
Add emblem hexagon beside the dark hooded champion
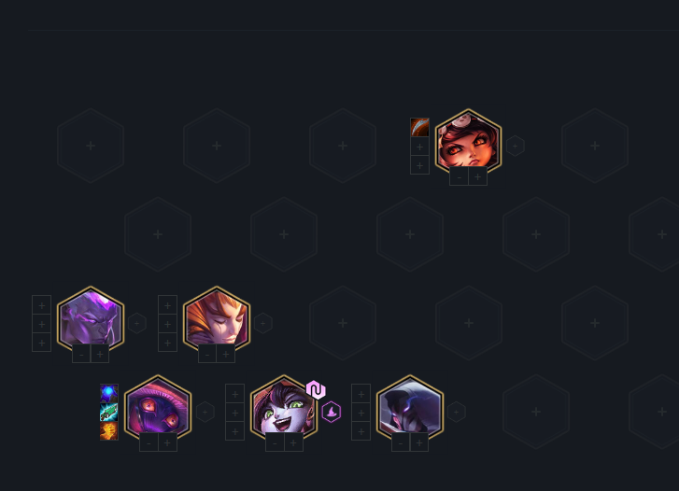456,412
